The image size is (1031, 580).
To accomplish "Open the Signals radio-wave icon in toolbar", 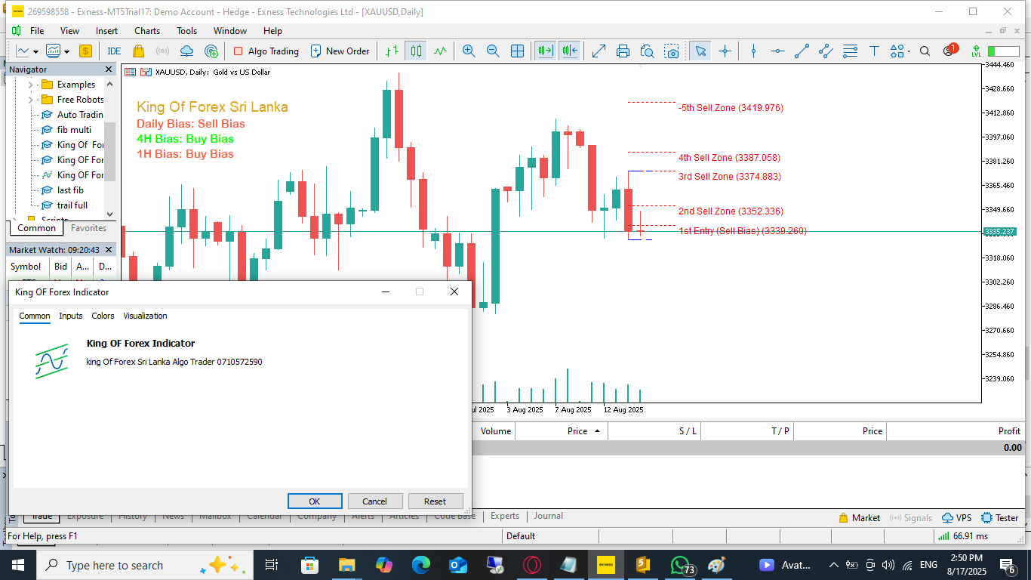I will 162,51.
